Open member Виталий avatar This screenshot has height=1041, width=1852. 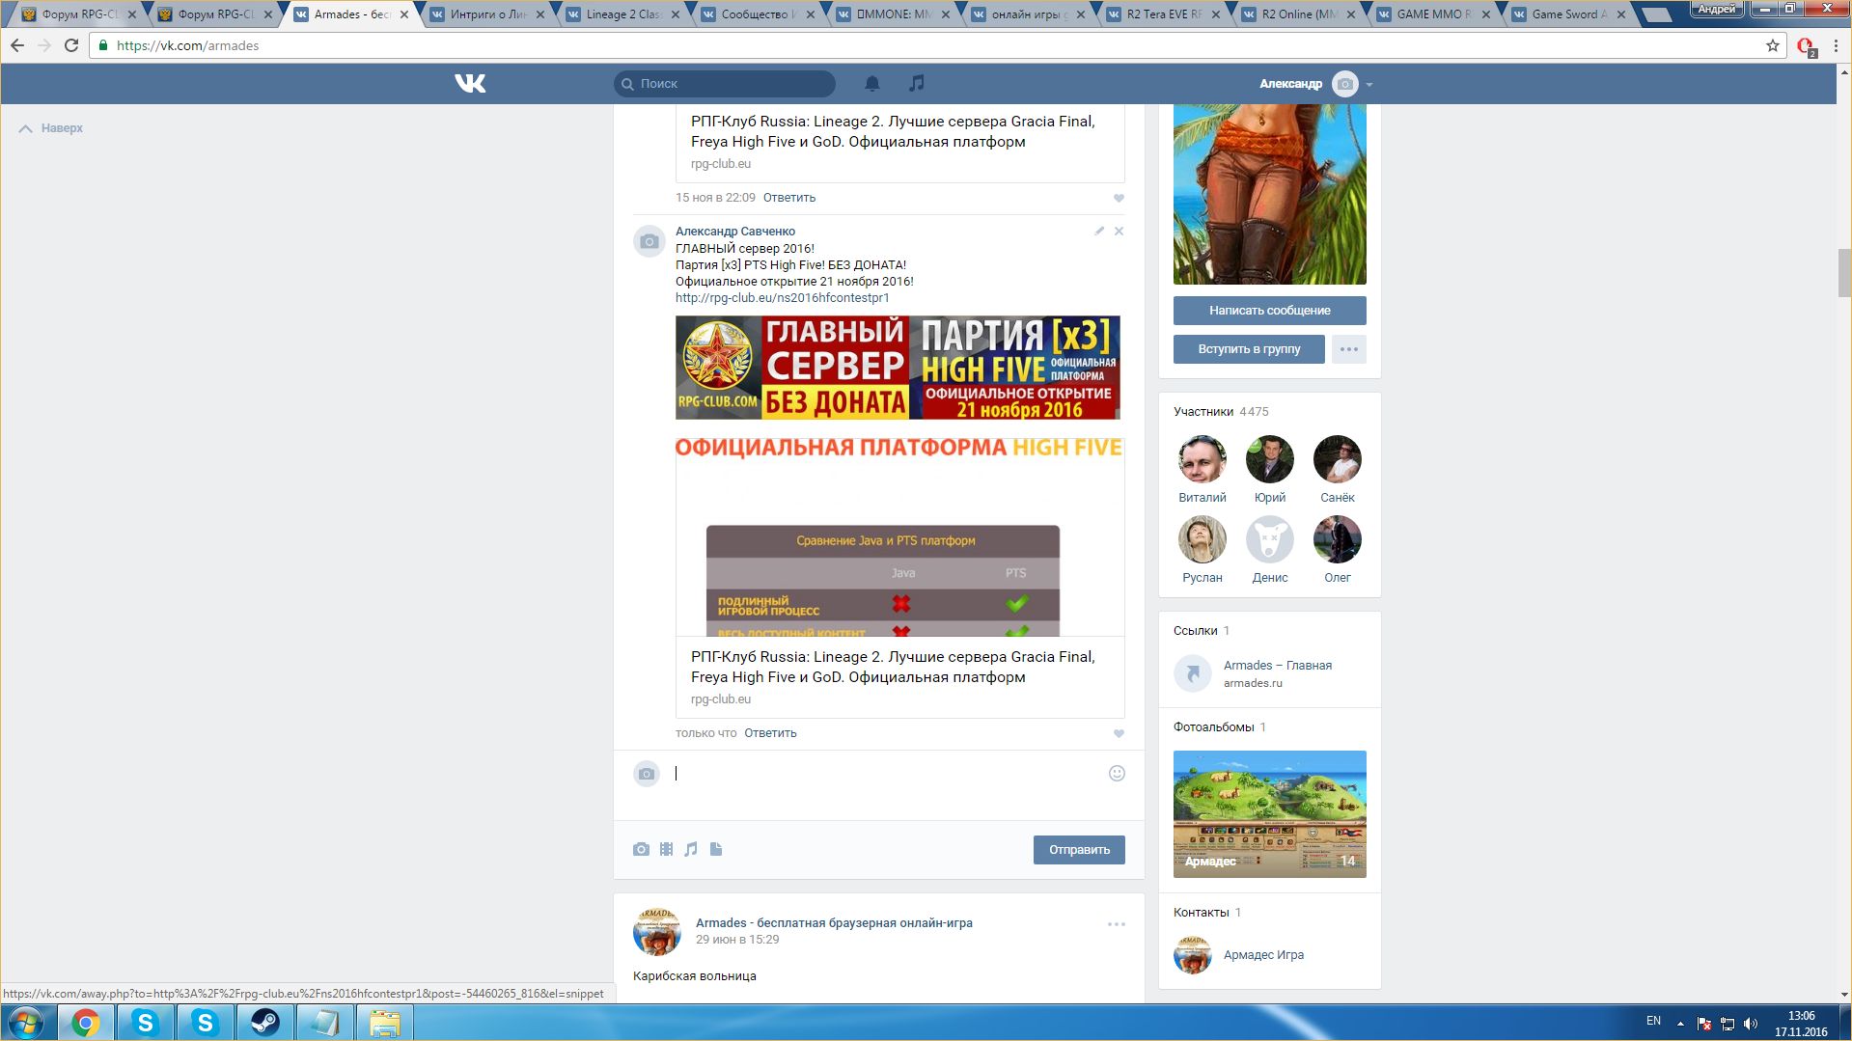coord(1202,459)
